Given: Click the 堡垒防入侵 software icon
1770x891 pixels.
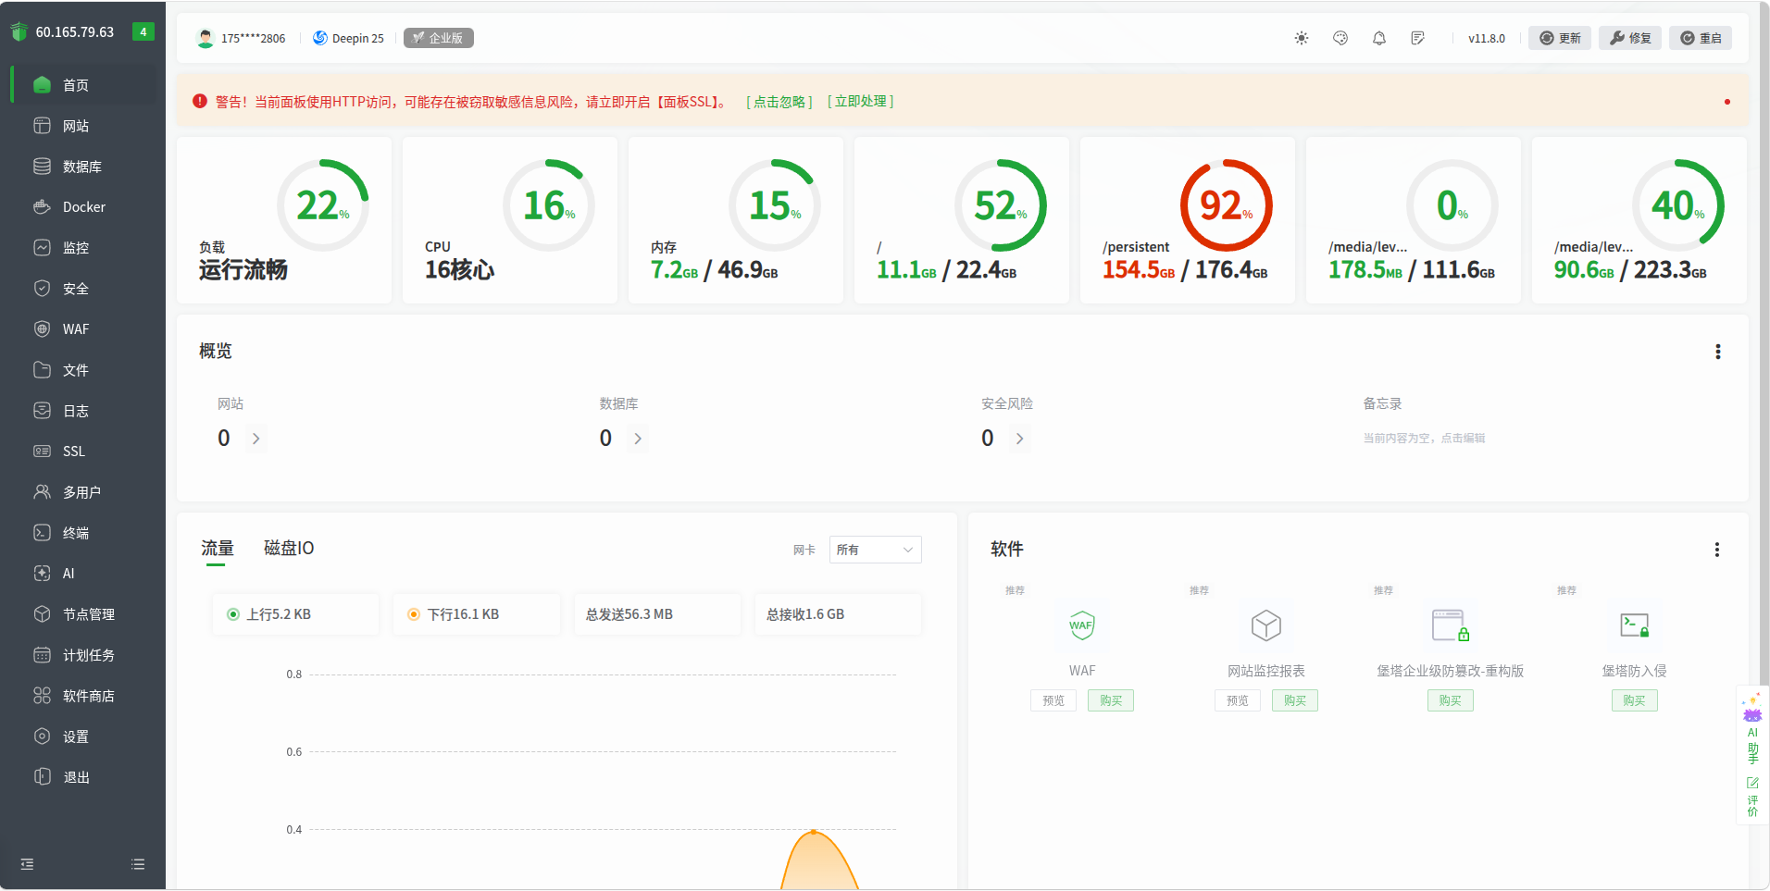Looking at the screenshot, I should point(1635,626).
